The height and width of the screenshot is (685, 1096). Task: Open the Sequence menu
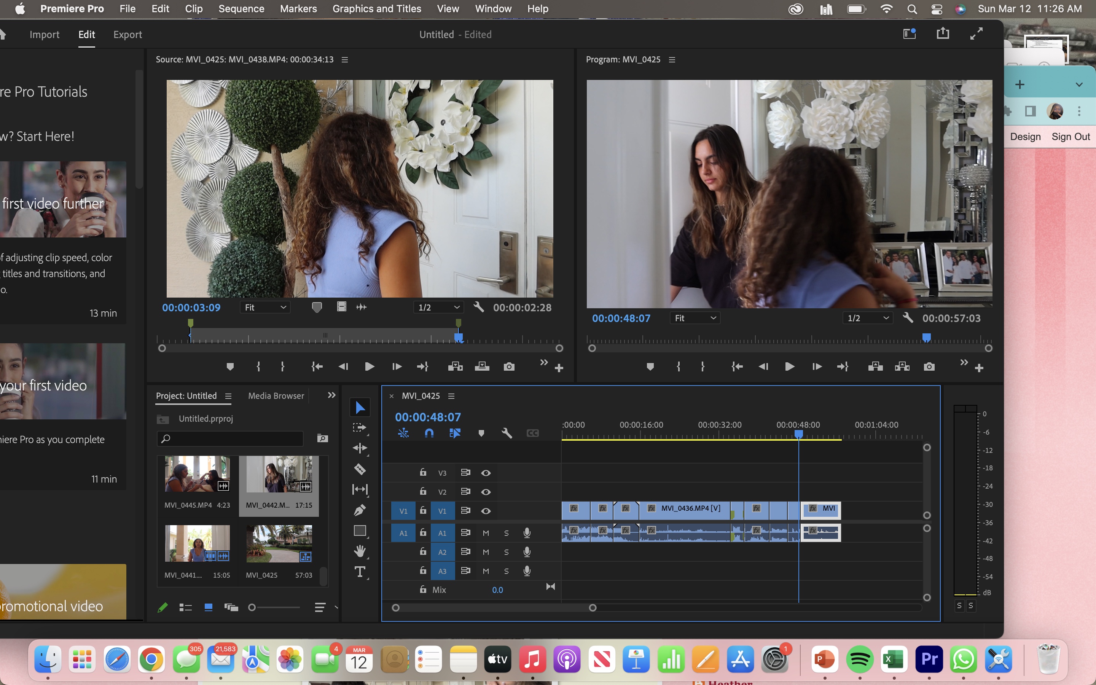(241, 9)
